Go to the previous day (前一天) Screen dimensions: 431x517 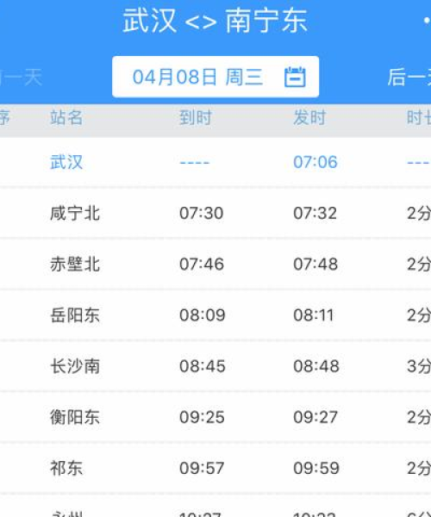pyautogui.click(x=21, y=78)
